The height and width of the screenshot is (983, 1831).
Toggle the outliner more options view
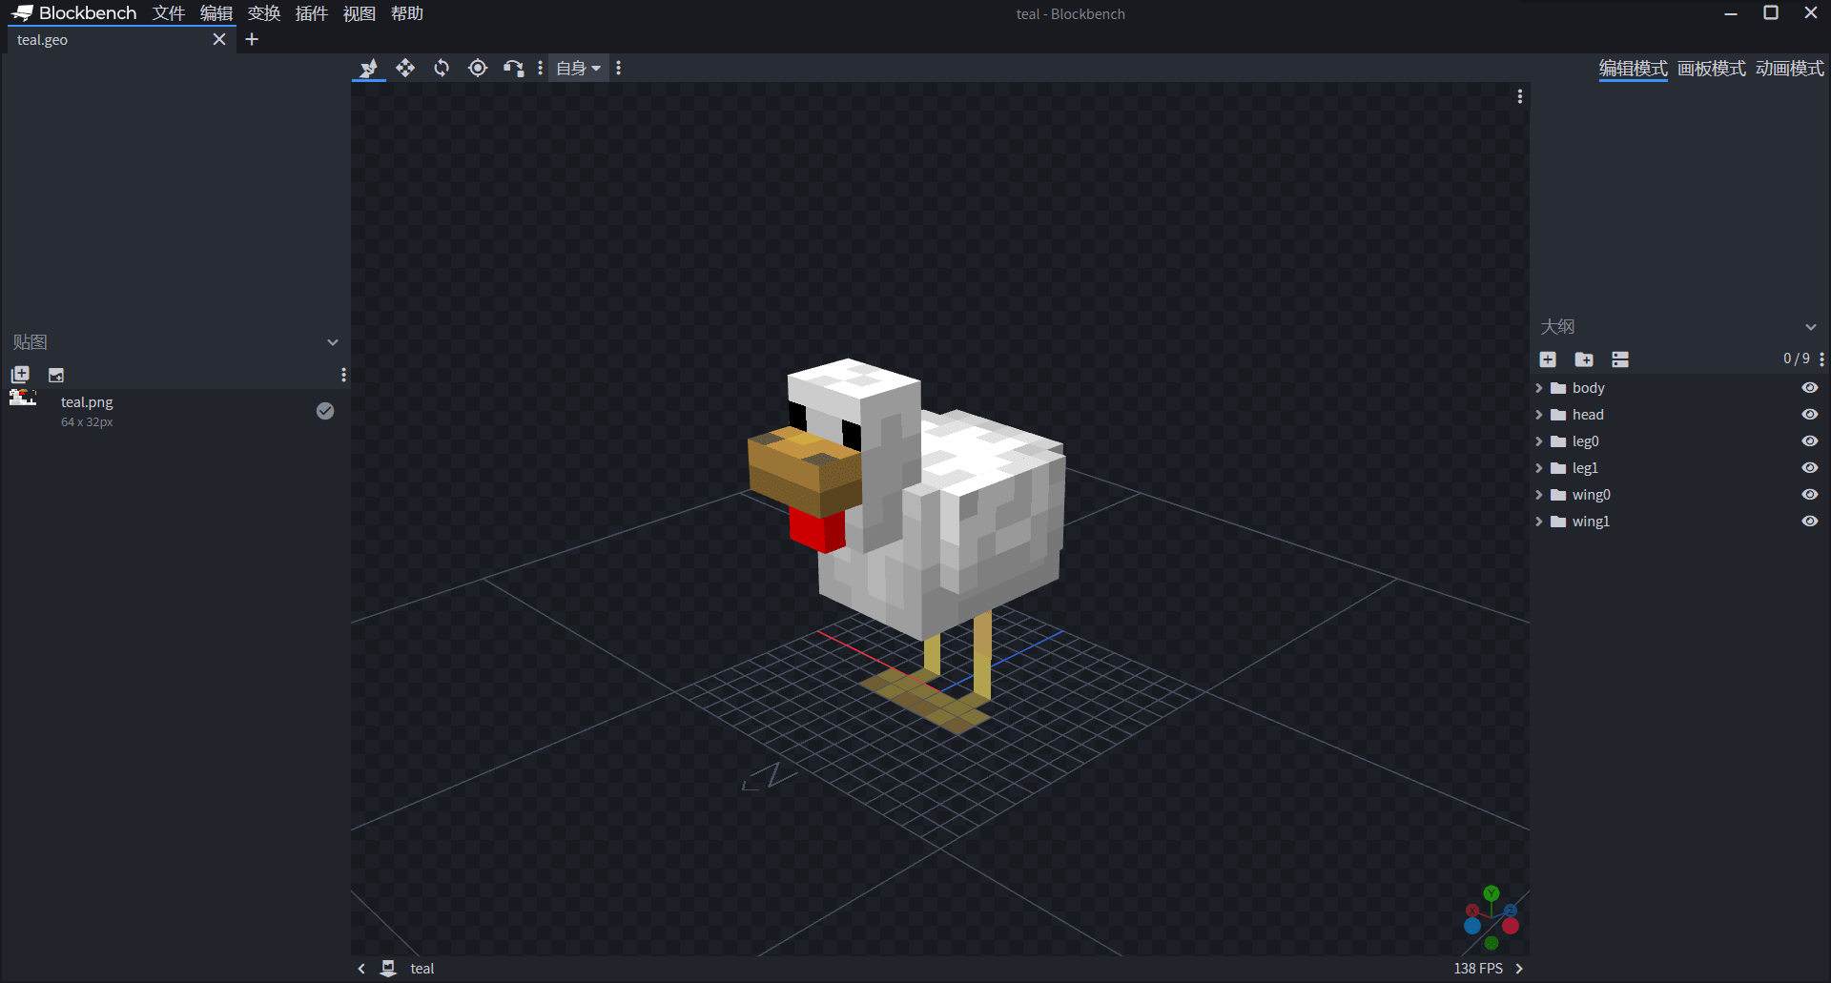(x=1620, y=359)
